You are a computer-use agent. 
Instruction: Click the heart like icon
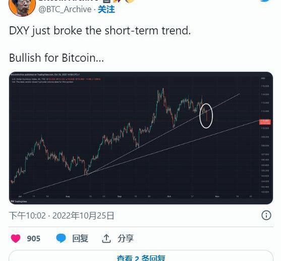click(16, 238)
